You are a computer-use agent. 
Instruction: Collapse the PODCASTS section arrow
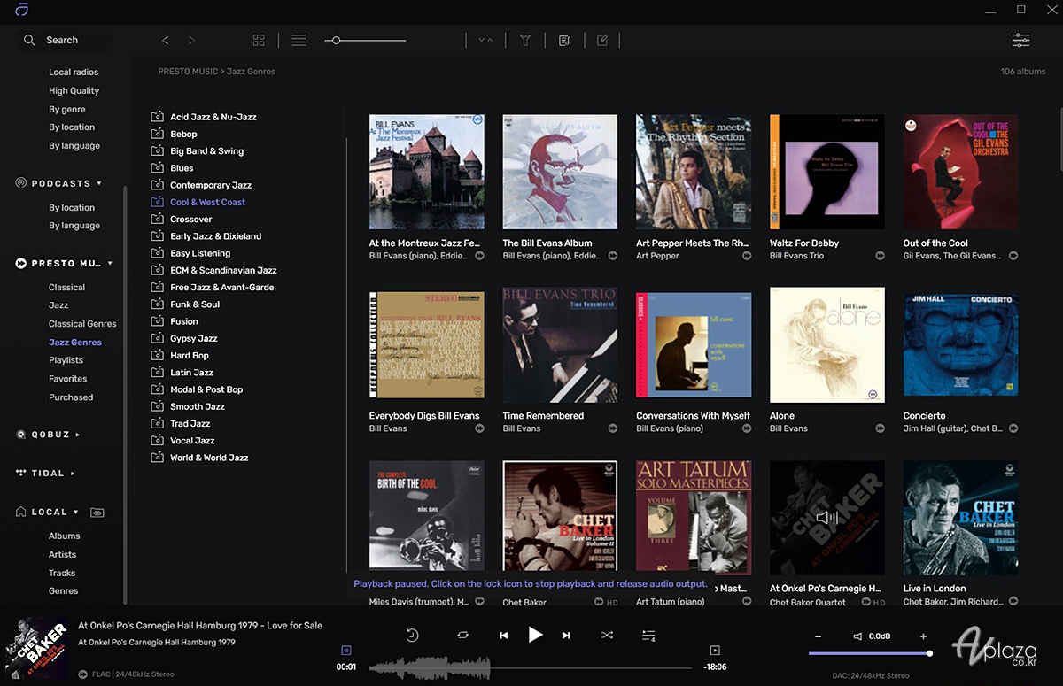coord(99,183)
